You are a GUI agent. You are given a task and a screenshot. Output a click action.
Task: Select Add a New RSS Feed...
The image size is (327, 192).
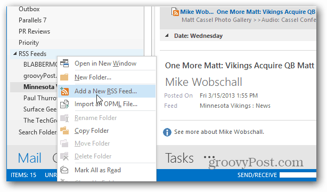tap(106, 91)
